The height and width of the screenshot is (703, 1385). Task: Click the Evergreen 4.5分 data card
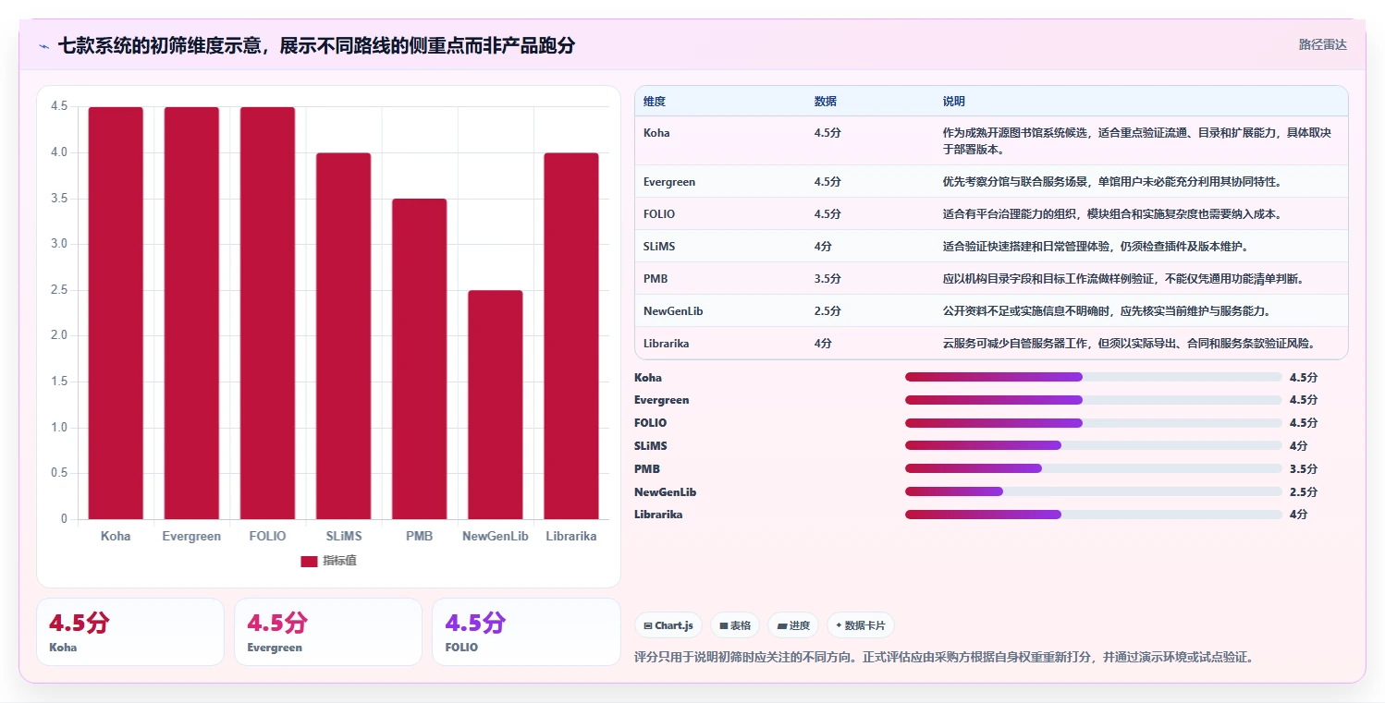coord(328,632)
